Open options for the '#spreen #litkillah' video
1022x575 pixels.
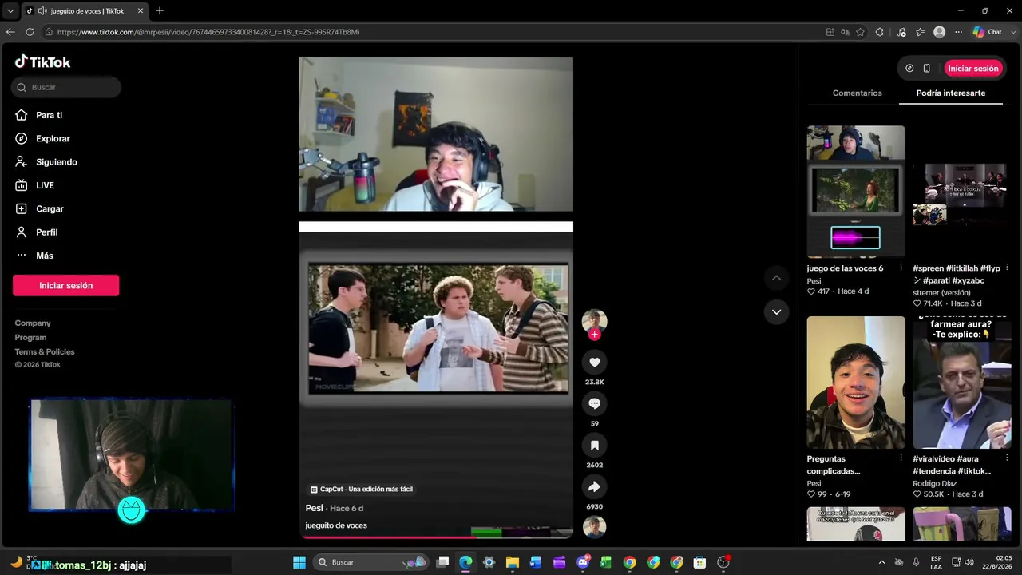[1007, 268]
